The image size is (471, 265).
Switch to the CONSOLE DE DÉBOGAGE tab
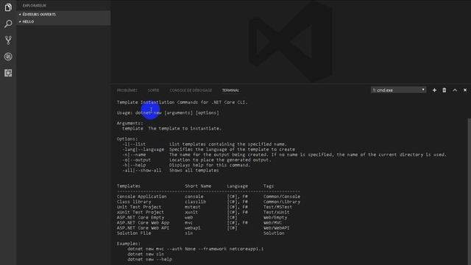point(191,91)
